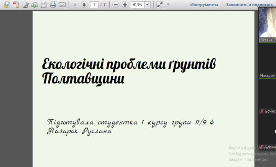The width and height of the screenshot is (276, 167).
Task: Toggle read mode with the expand arrows icon
Action: tap(159, 5)
